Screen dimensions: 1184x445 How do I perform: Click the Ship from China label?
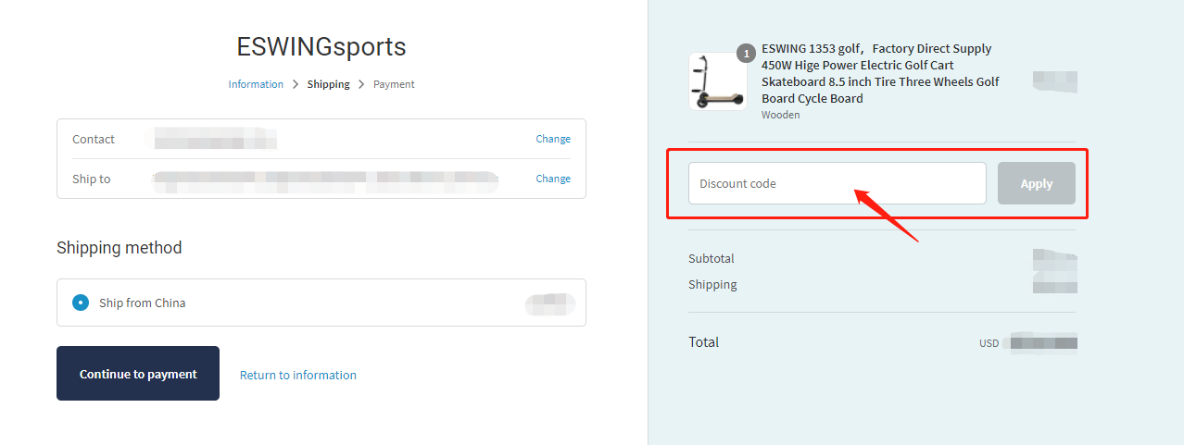pos(143,303)
